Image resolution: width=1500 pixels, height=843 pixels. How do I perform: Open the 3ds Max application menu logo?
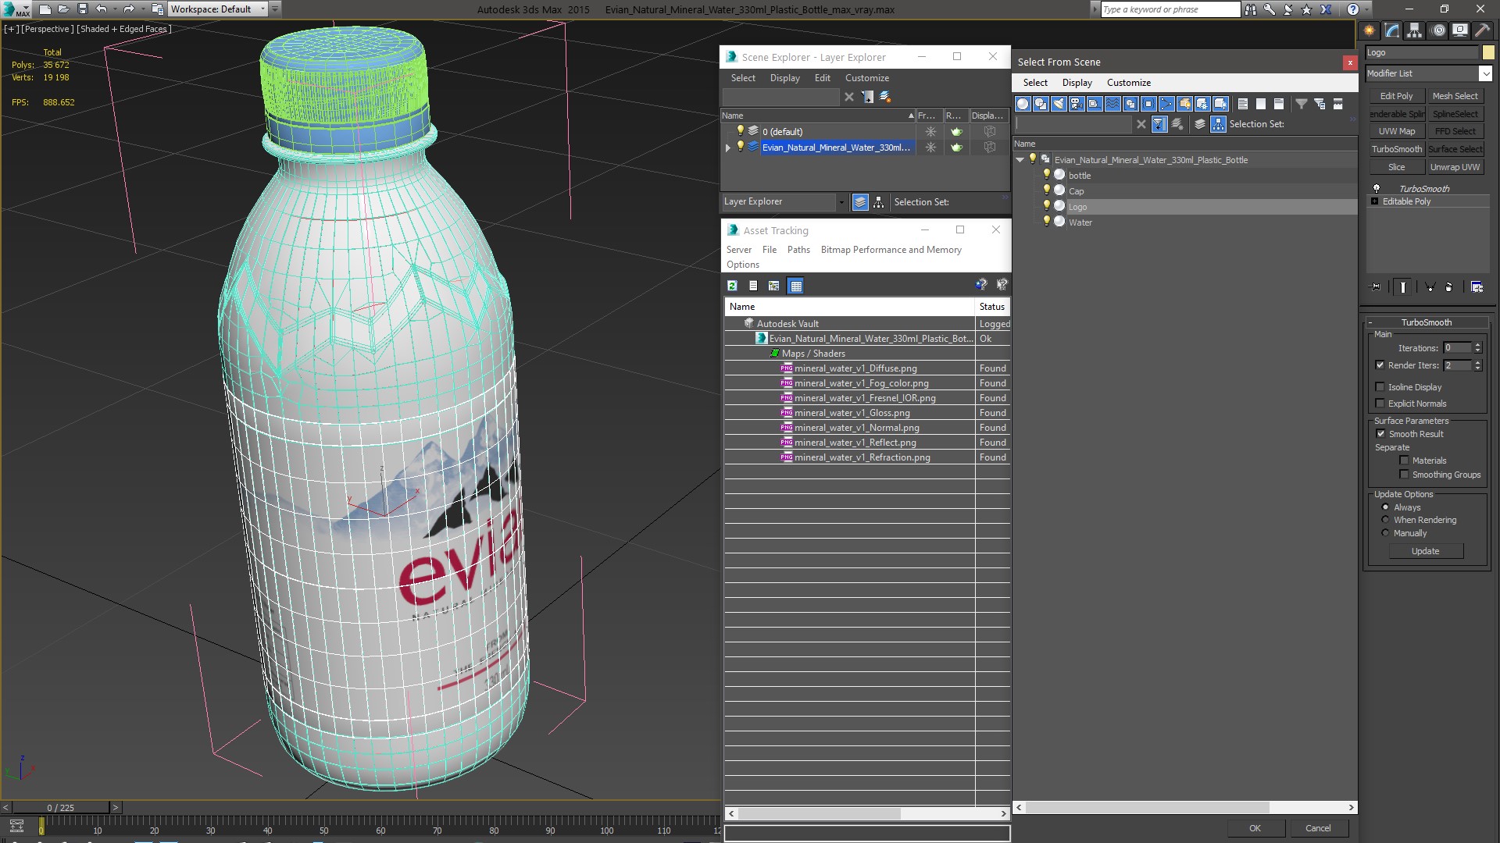tap(16, 9)
